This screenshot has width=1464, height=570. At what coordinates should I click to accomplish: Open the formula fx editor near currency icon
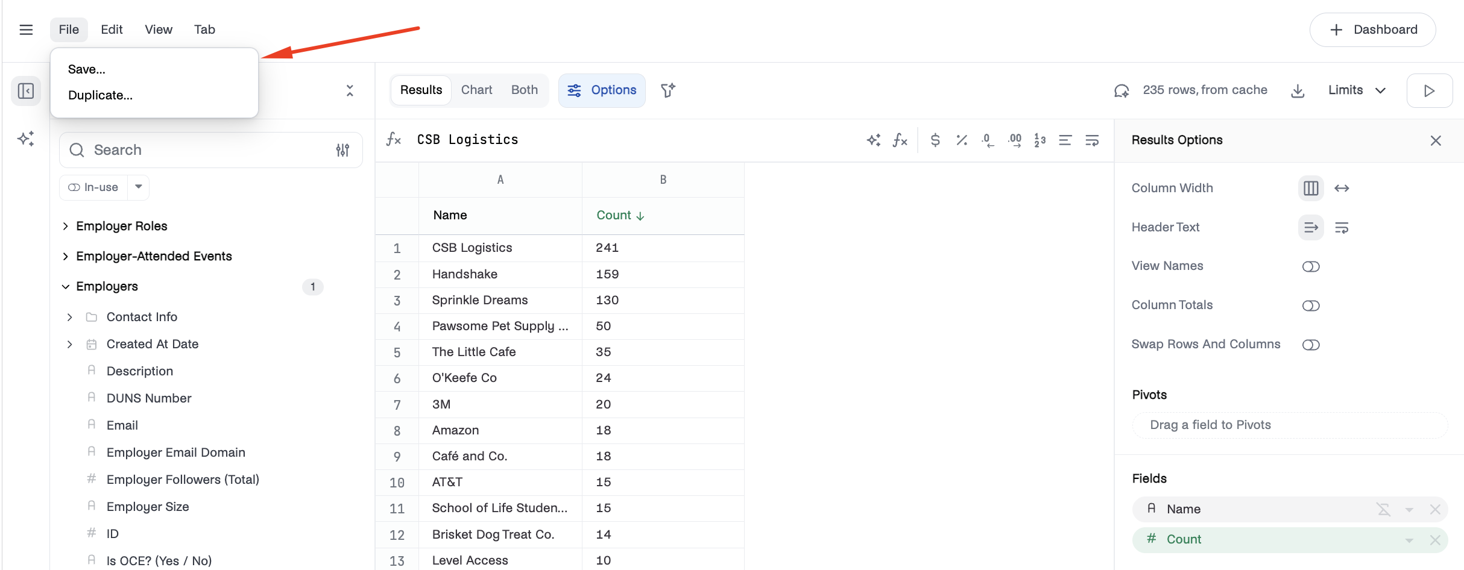click(x=900, y=140)
